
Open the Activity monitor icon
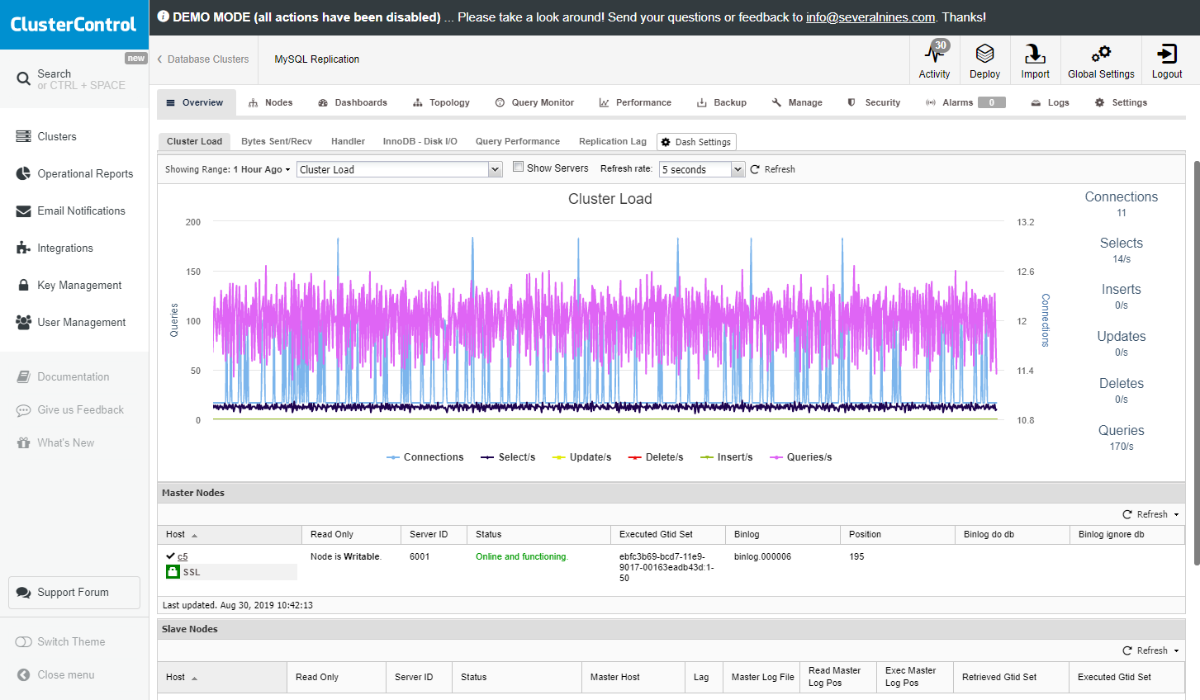tap(934, 54)
